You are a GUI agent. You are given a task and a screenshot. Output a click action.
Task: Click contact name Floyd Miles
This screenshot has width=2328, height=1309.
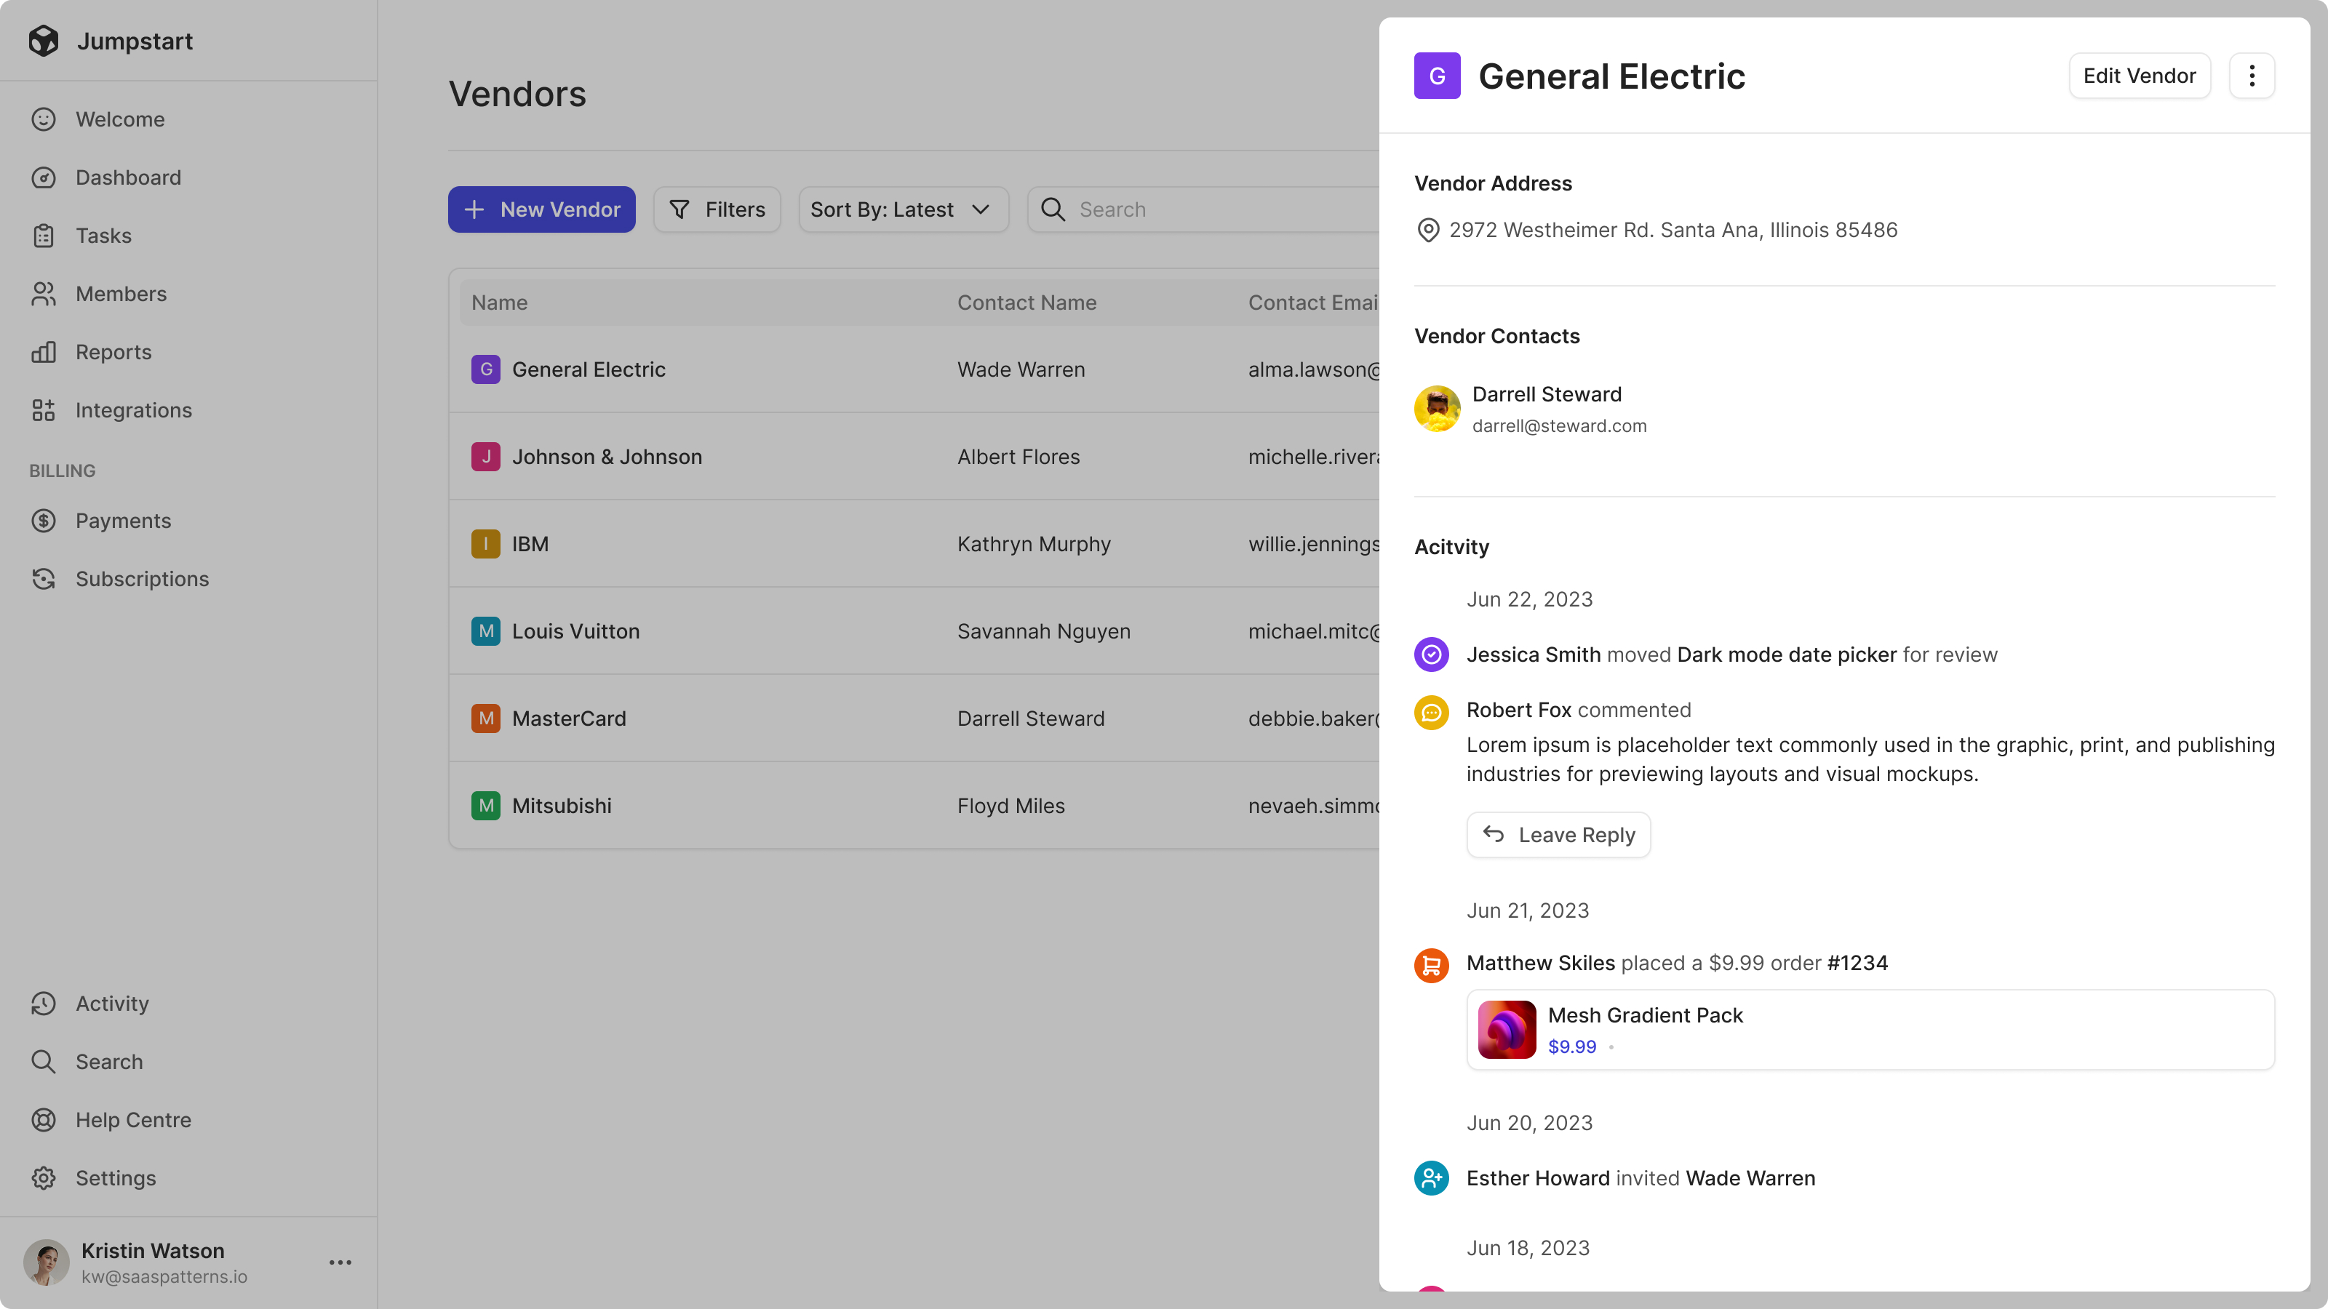(1011, 806)
